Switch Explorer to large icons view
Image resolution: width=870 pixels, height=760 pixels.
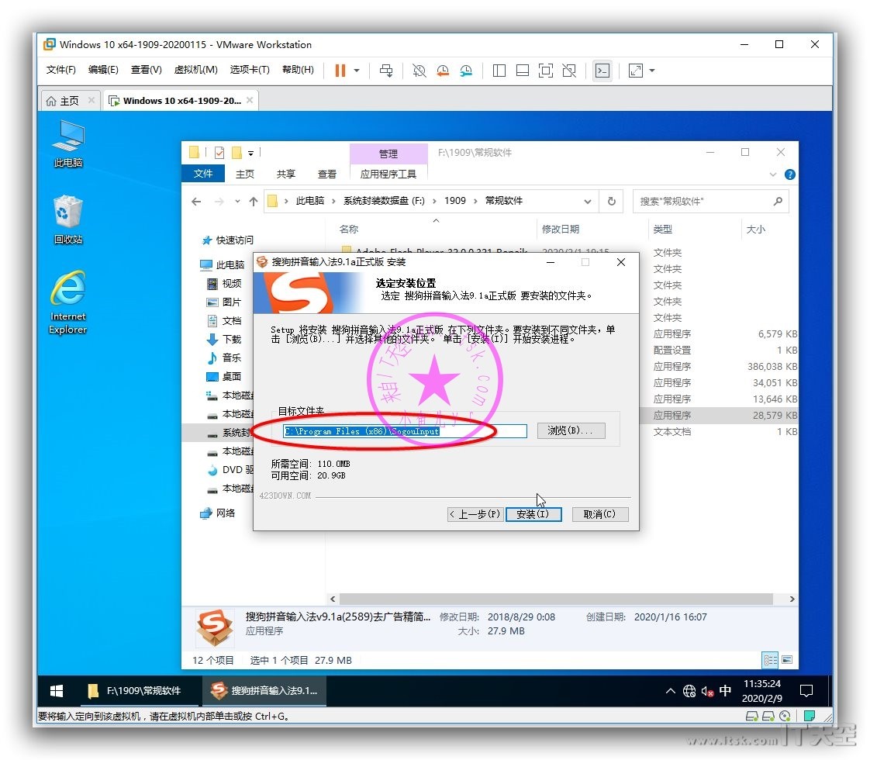point(787,660)
